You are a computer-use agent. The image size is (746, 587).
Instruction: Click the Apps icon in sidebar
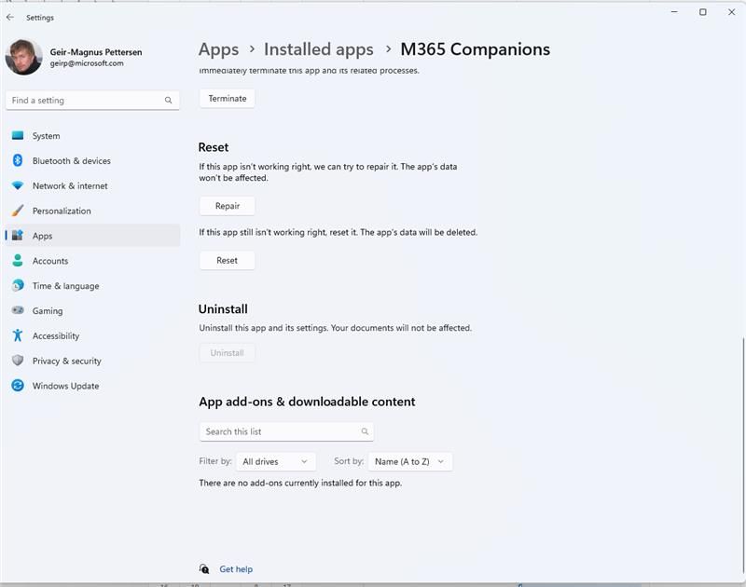[x=18, y=236]
